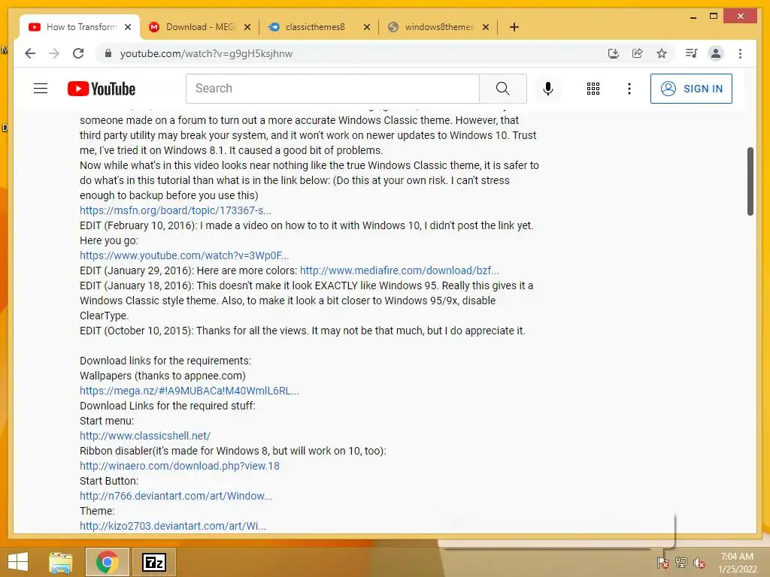Switch to the classicthemes8 tab
Image resolution: width=770 pixels, height=577 pixels.
[x=315, y=27]
